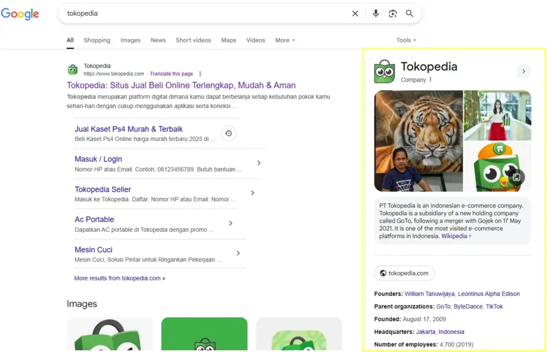Switch to the Images tab

coord(131,40)
